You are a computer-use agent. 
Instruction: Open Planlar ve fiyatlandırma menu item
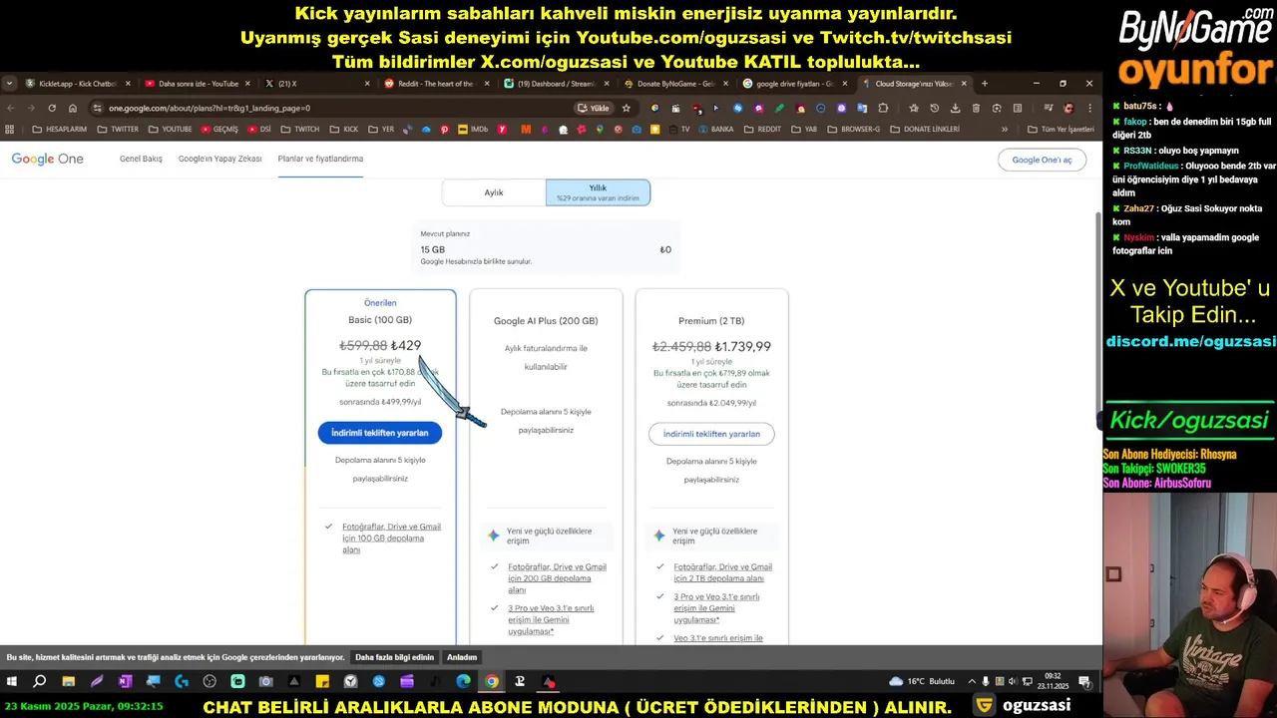tap(320, 159)
